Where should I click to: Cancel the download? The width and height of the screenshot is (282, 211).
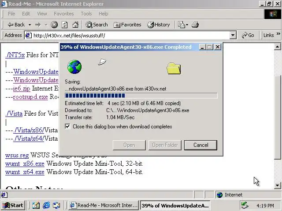click(201, 145)
